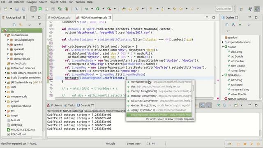Open the Window menu

(80, 2)
